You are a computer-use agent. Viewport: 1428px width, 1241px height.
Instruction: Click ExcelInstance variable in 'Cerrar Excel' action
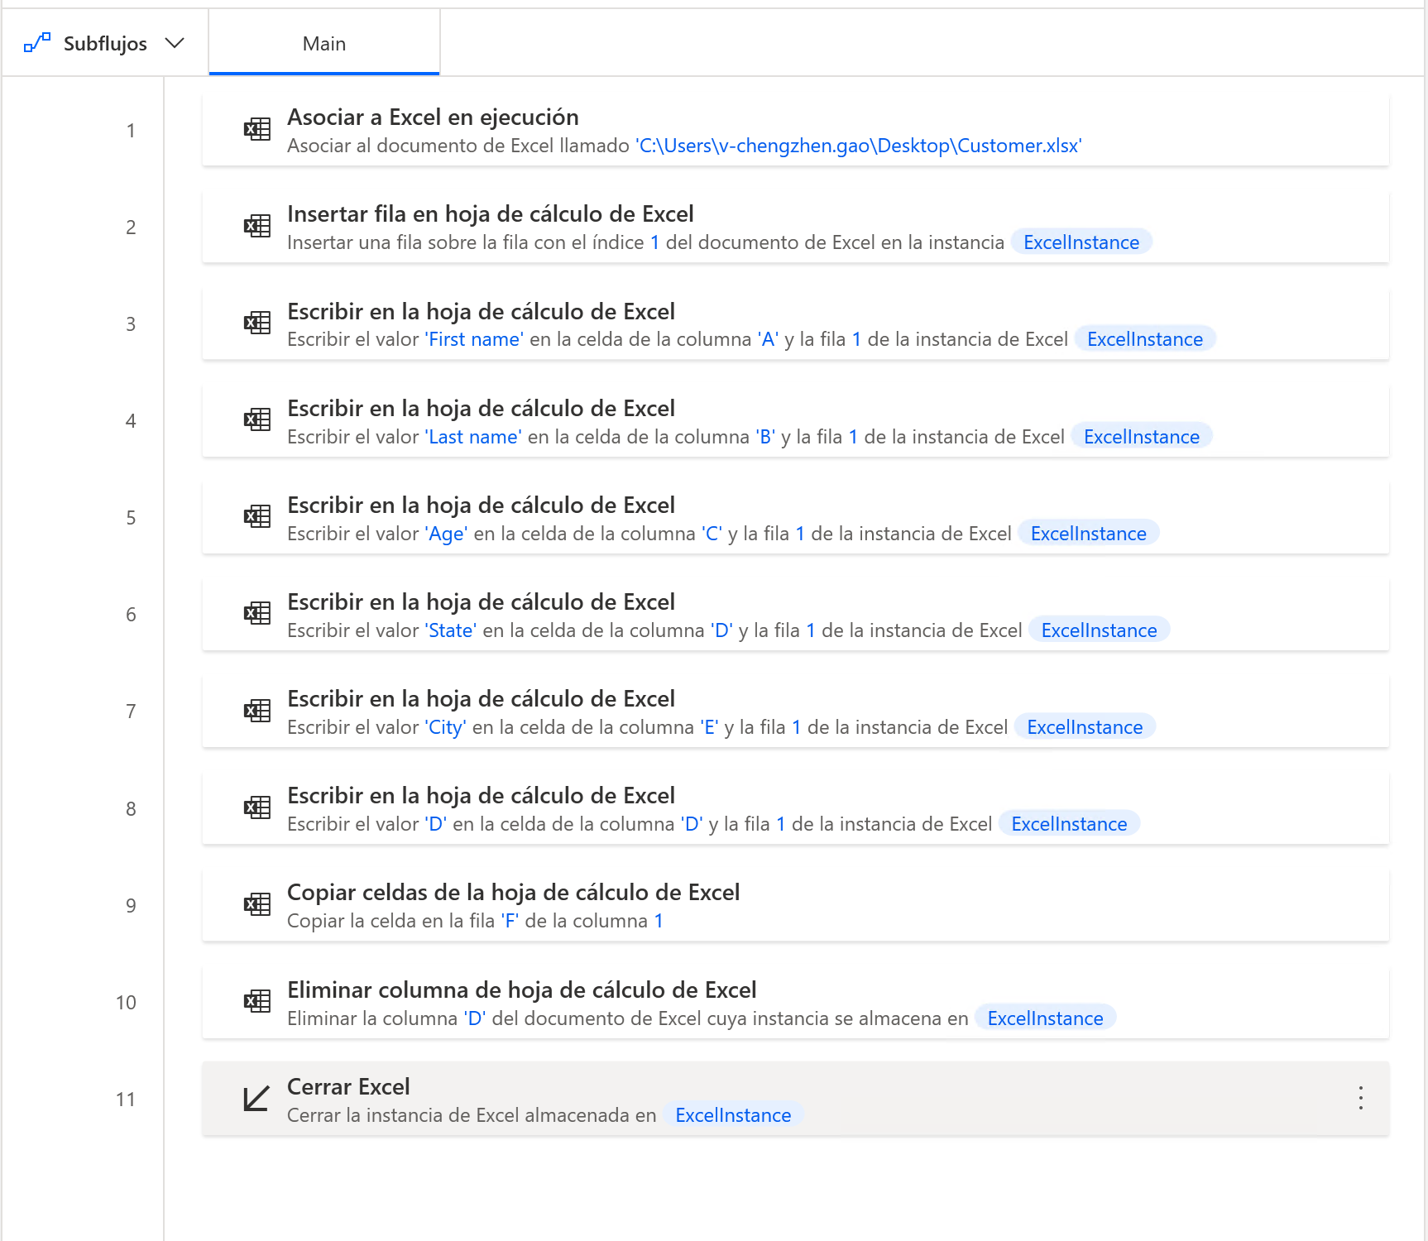click(x=734, y=1115)
